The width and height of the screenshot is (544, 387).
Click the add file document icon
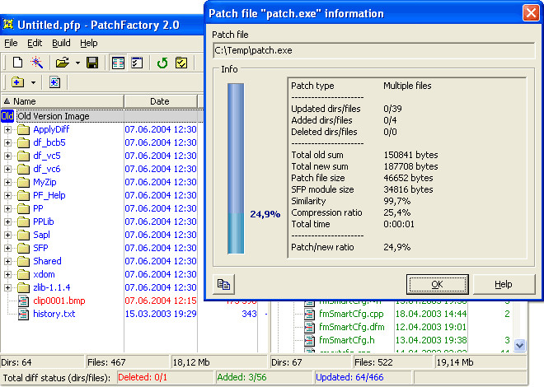(55, 82)
